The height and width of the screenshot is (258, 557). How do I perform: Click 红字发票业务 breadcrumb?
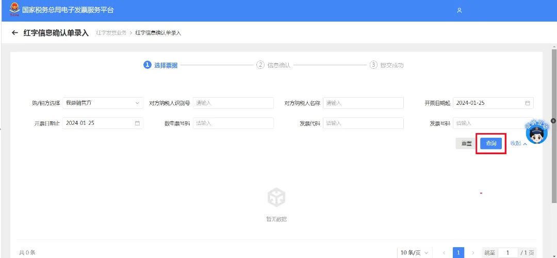tap(111, 33)
